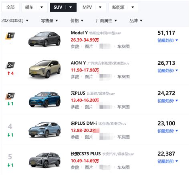The image size is (190, 175).
Task: Expand the 新能源 tab dropdown arrow
Action: point(133,7)
